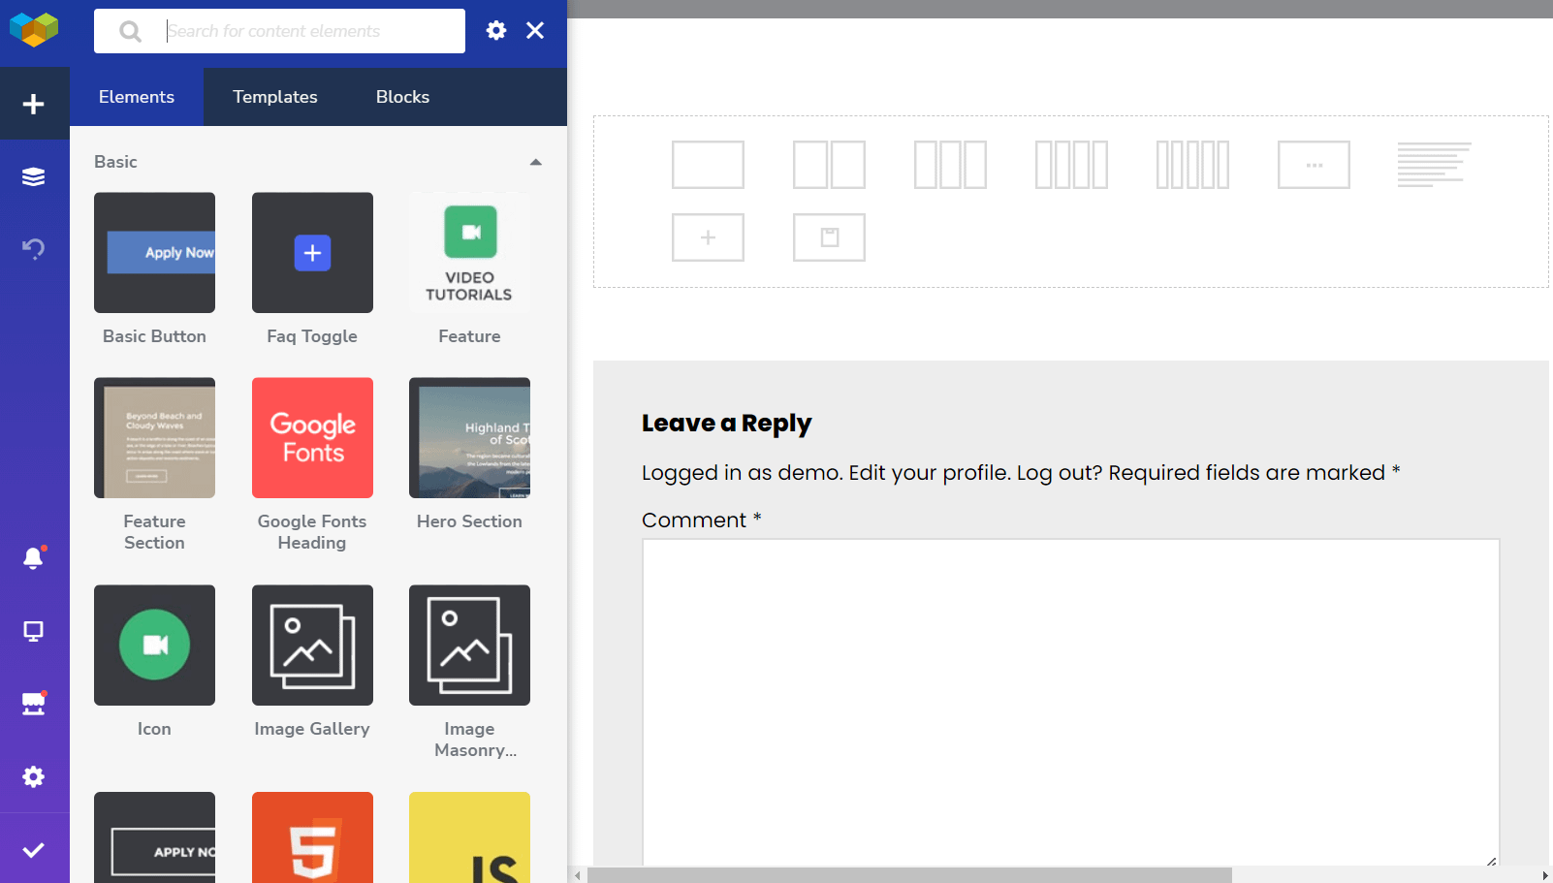Click the add template box icon

[x=830, y=237]
